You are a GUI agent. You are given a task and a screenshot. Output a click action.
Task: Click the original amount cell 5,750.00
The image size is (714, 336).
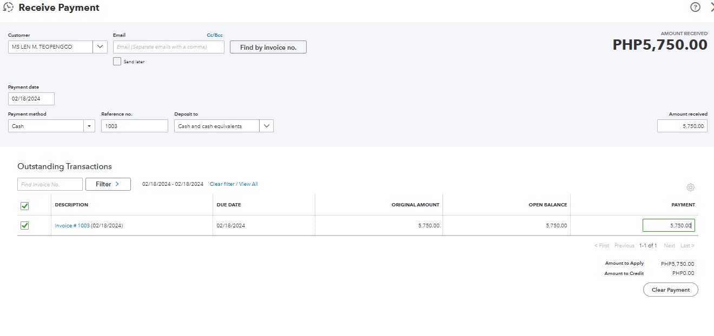tap(429, 226)
